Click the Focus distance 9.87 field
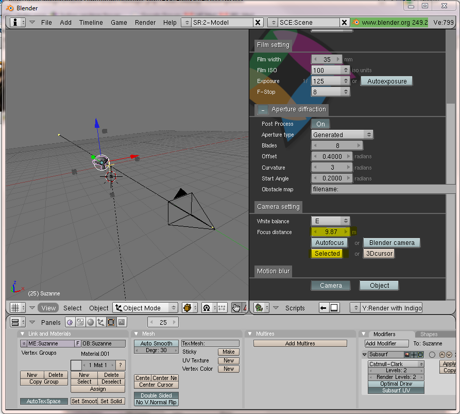The height and width of the screenshot is (414, 460). (x=331, y=232)
